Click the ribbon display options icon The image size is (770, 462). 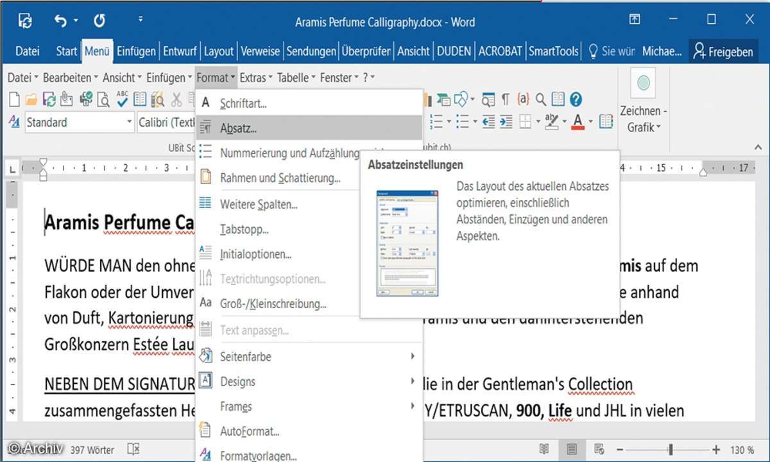634,20
